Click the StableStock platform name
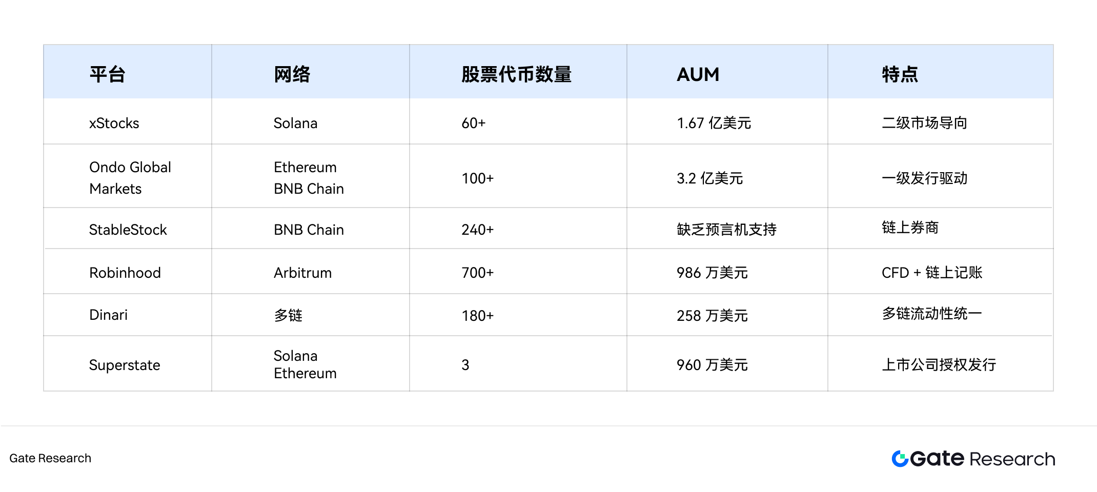Image resolution: width=1097 pixels, height=492 pixels. pos(128,230)
